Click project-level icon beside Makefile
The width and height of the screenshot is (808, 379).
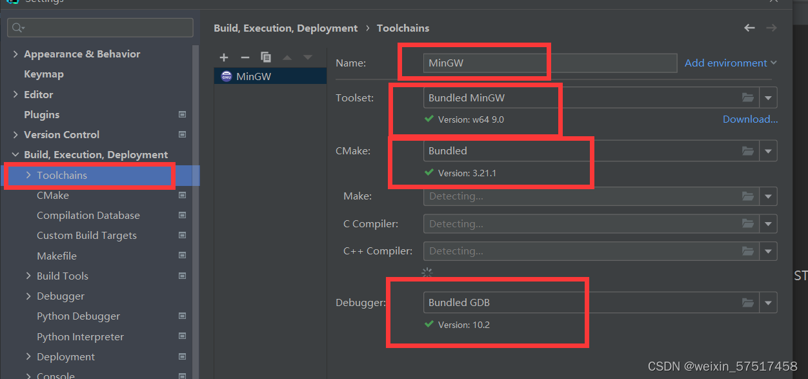(x=182, y=256)
